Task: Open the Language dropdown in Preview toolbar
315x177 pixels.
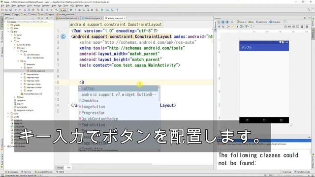Action: pyautogui.click(x=275, y=22)
